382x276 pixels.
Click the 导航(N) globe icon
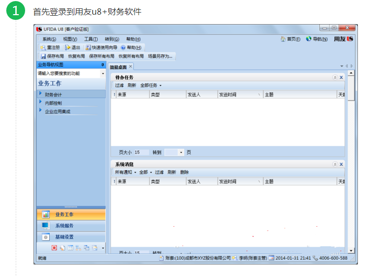(x=309, y=39)
